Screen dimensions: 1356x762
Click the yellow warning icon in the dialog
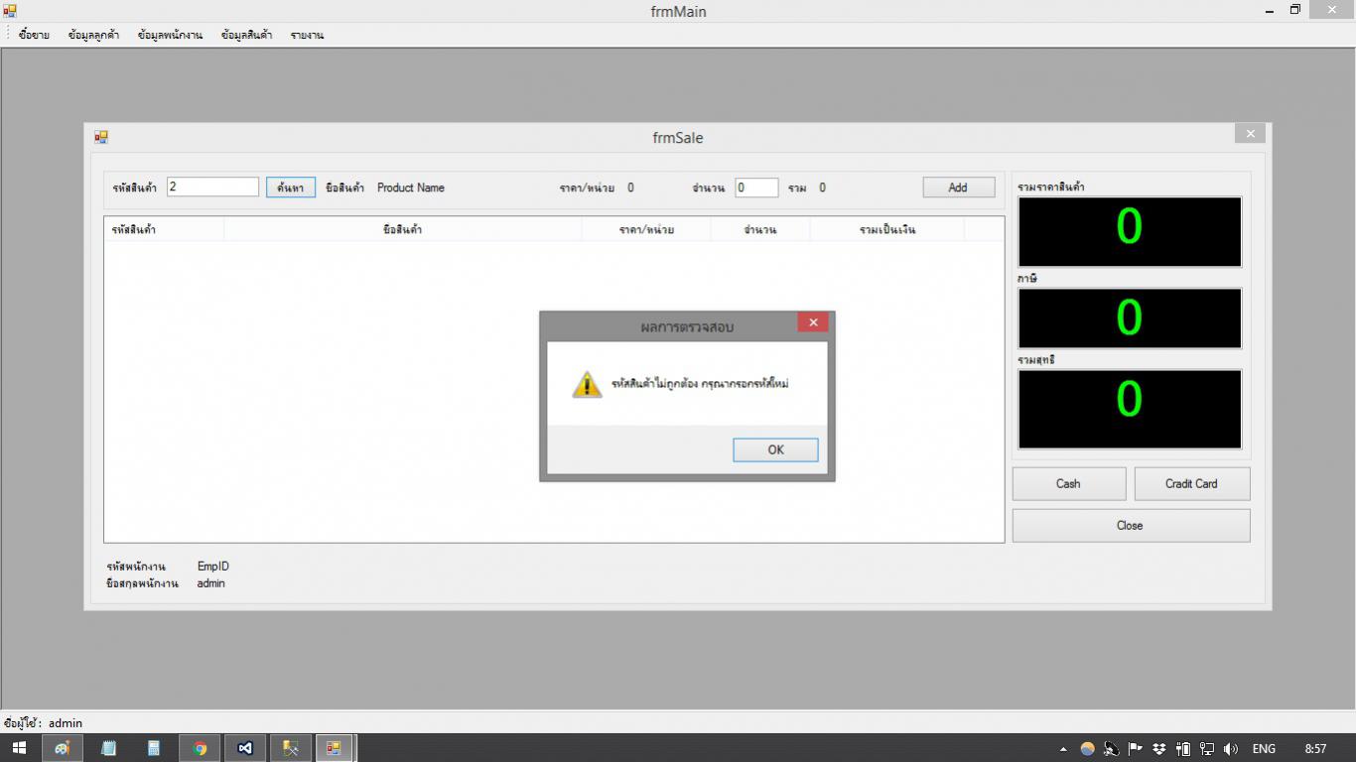pyautogui.click(x=587, y=384)
